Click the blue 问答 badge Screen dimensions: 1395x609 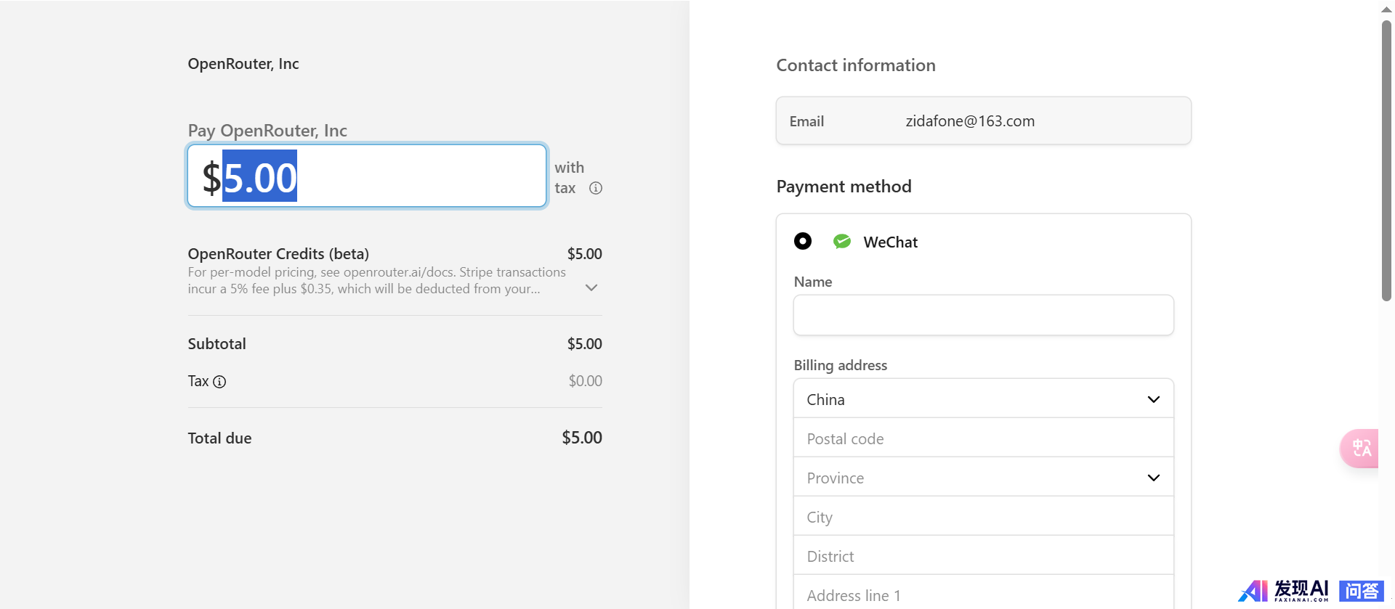coord(1362,591)
